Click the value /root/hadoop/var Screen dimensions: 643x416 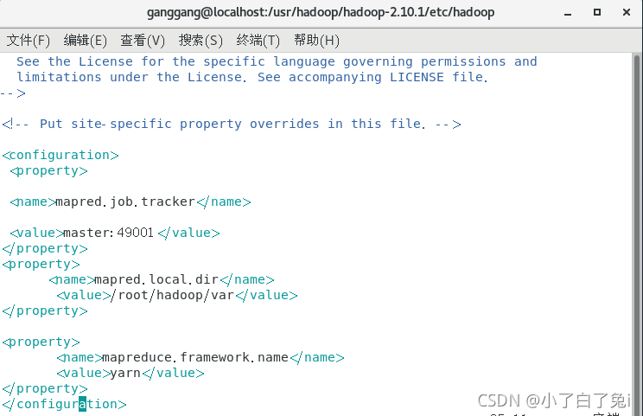(172, 296)
